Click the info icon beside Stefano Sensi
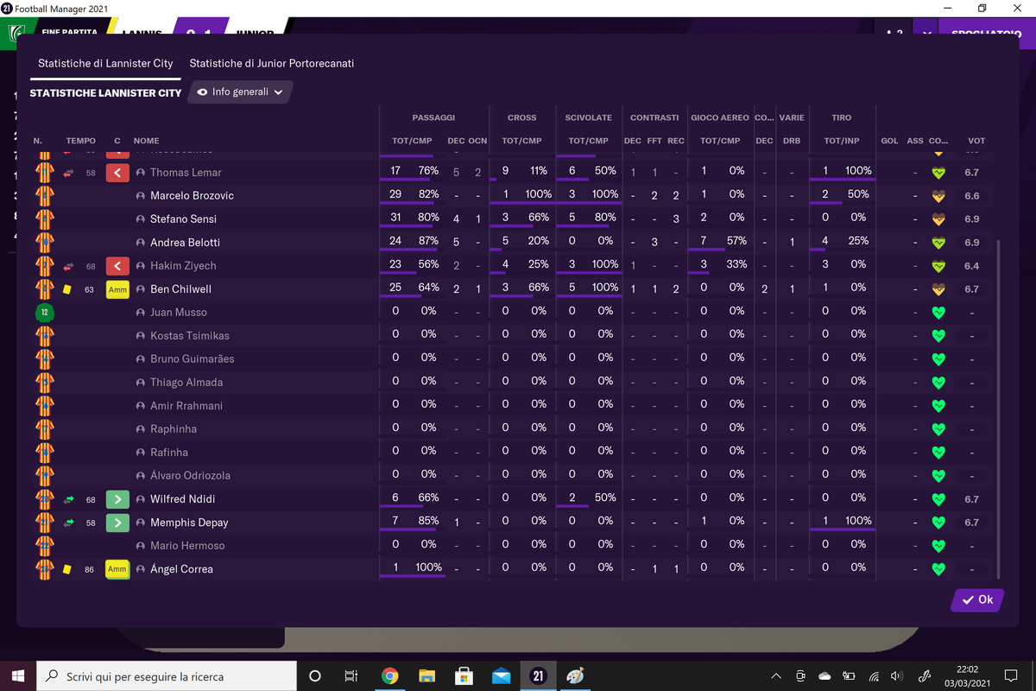1036x691 pixels. pos(141,219)
